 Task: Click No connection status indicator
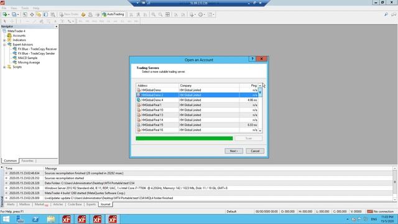(x=381, y=212)
